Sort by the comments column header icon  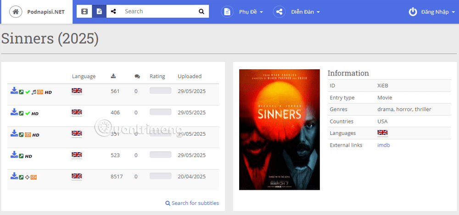coord(137,77)
